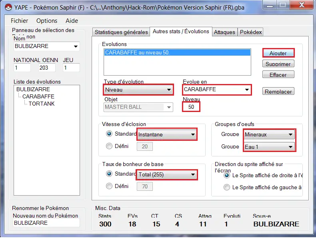Click the Sous-e BULBIZARRE value
The width and height of the screenshot is (316, 238).
(276, 224)
